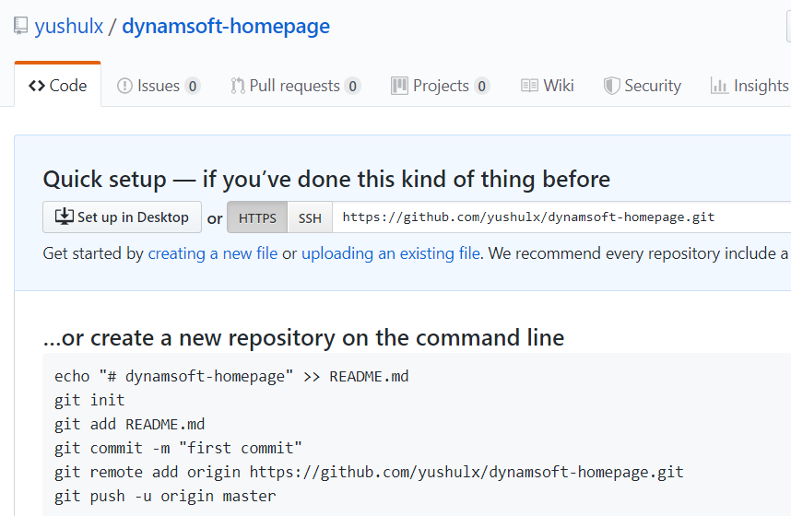
Task: Open the Issues tab
Action: (159, 86)
